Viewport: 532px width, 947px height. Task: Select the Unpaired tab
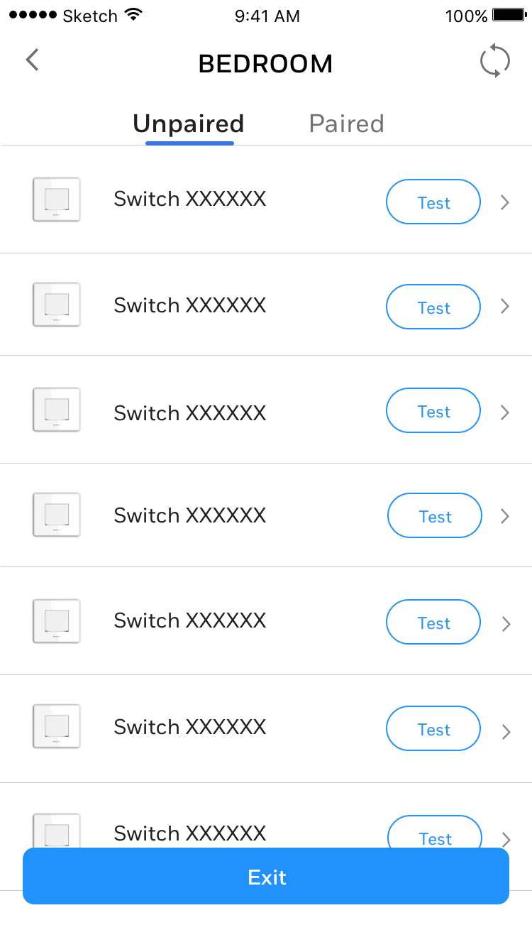[x=189, y=124]
